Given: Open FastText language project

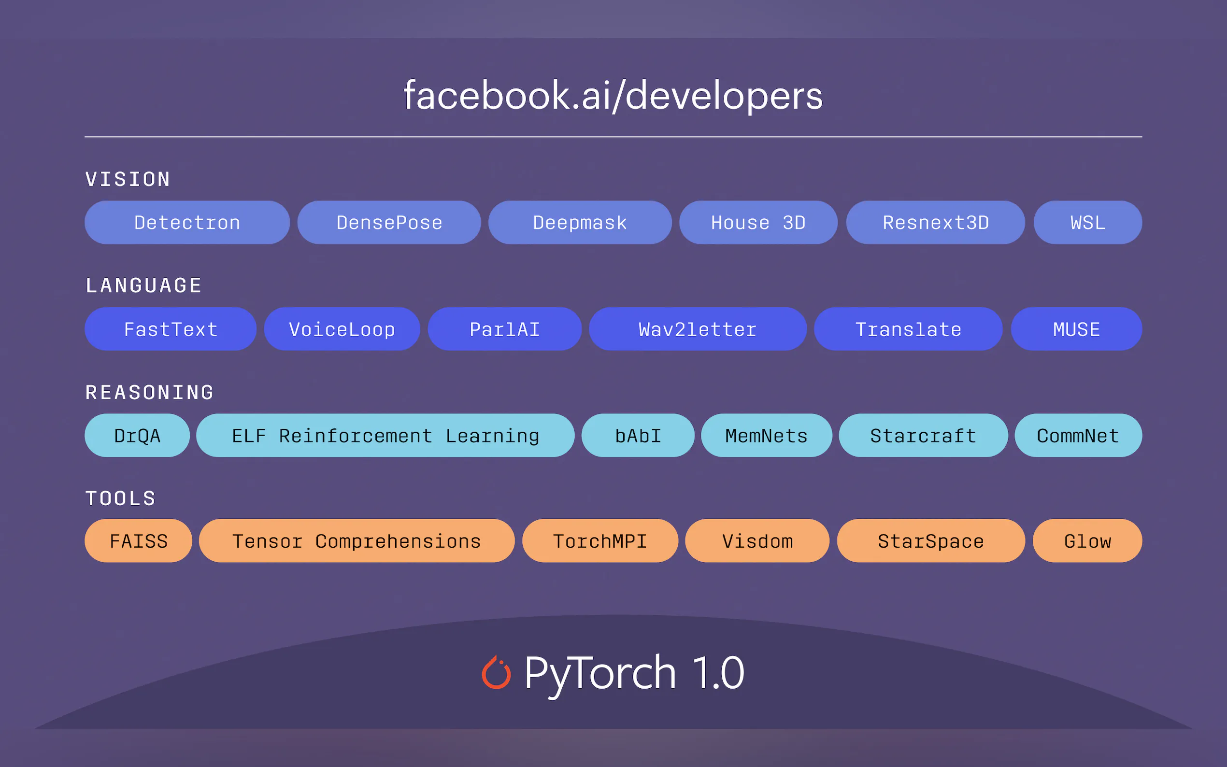Looking at the screenshot, I should (171, 329).
